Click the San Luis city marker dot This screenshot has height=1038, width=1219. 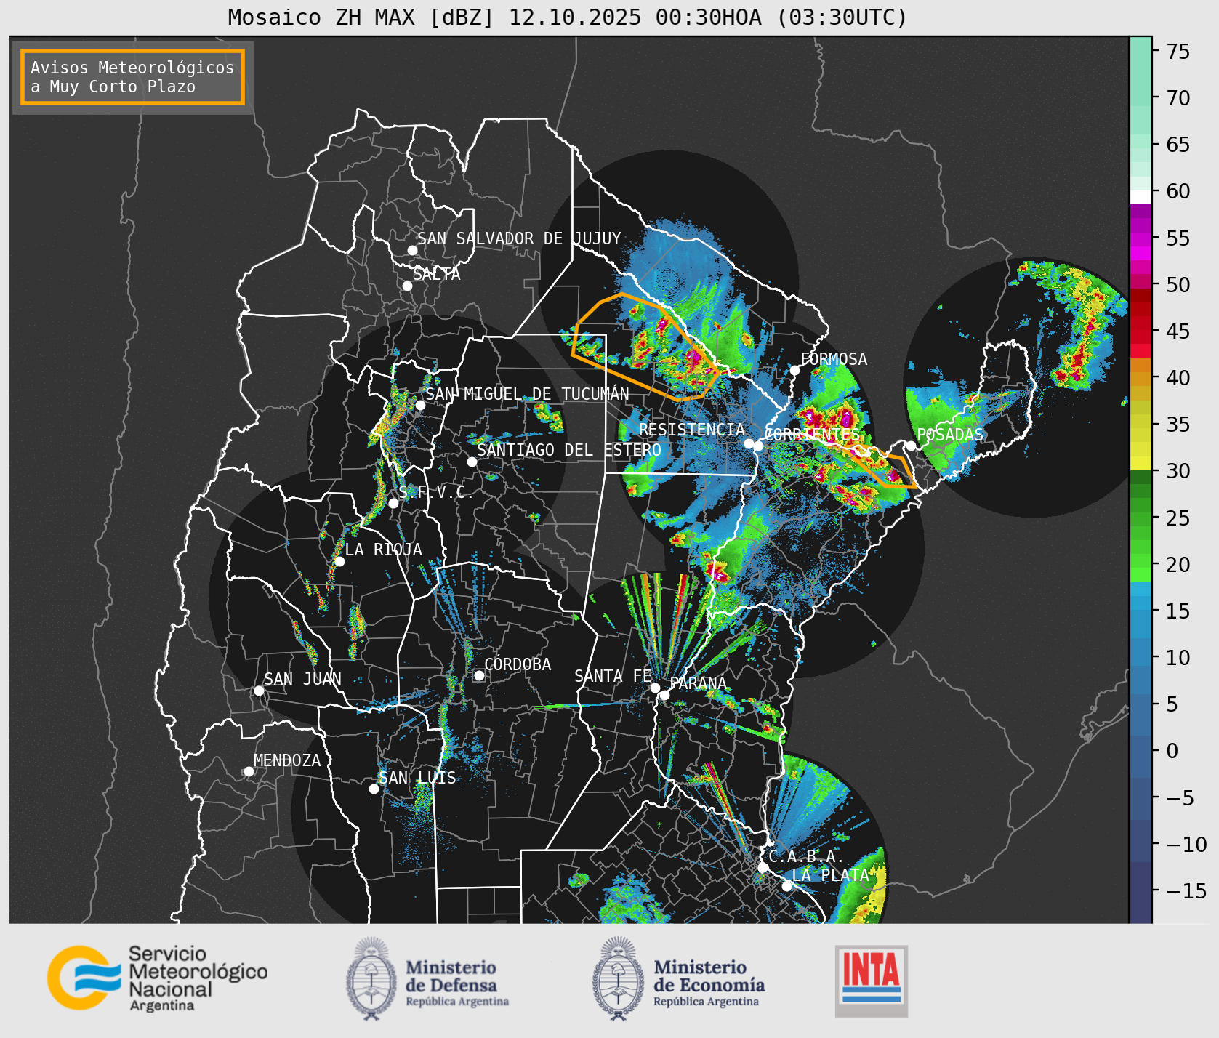pos(374,789)
